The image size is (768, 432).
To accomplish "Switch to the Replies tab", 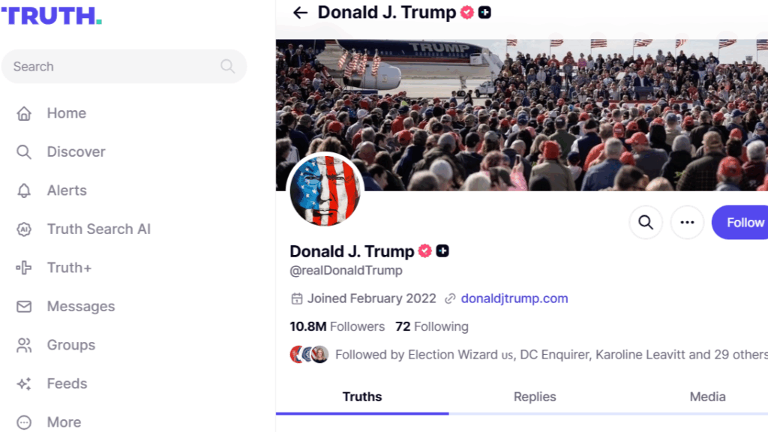I will click(x=535, y=397).
